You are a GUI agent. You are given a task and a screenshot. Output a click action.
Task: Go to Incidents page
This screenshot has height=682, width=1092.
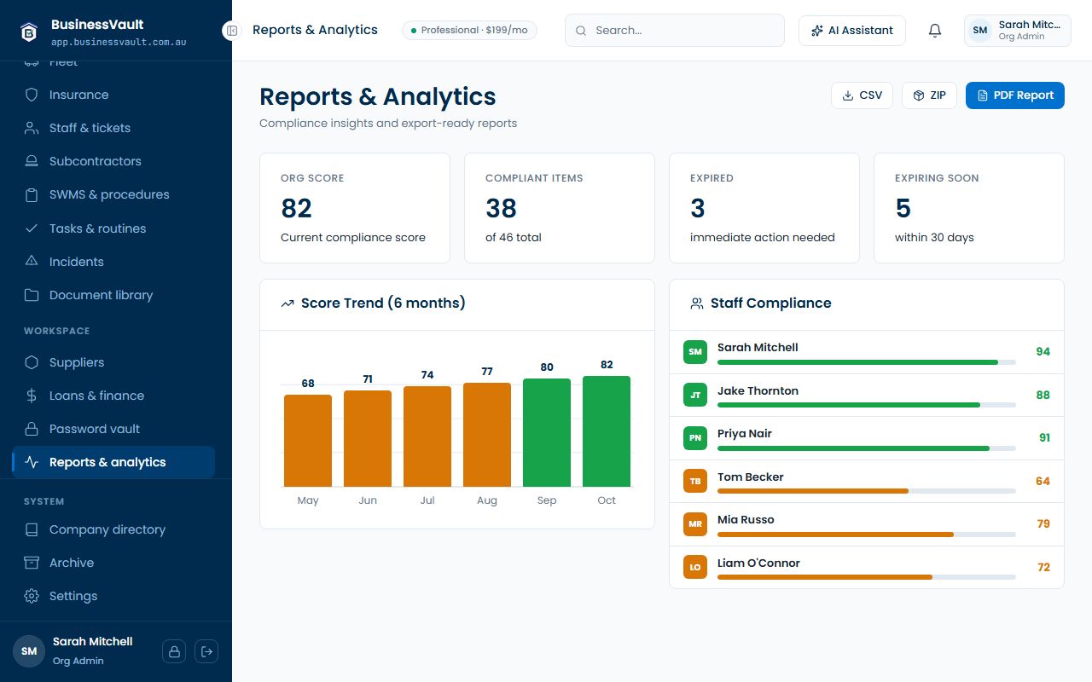coord(113,262)
